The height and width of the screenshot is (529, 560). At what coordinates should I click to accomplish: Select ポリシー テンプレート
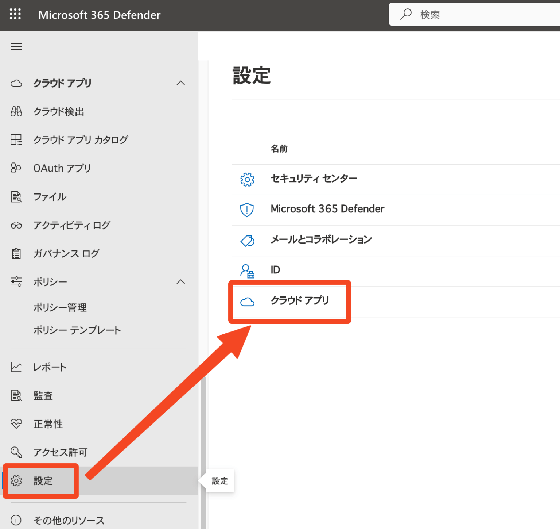(x=77, y=330)
